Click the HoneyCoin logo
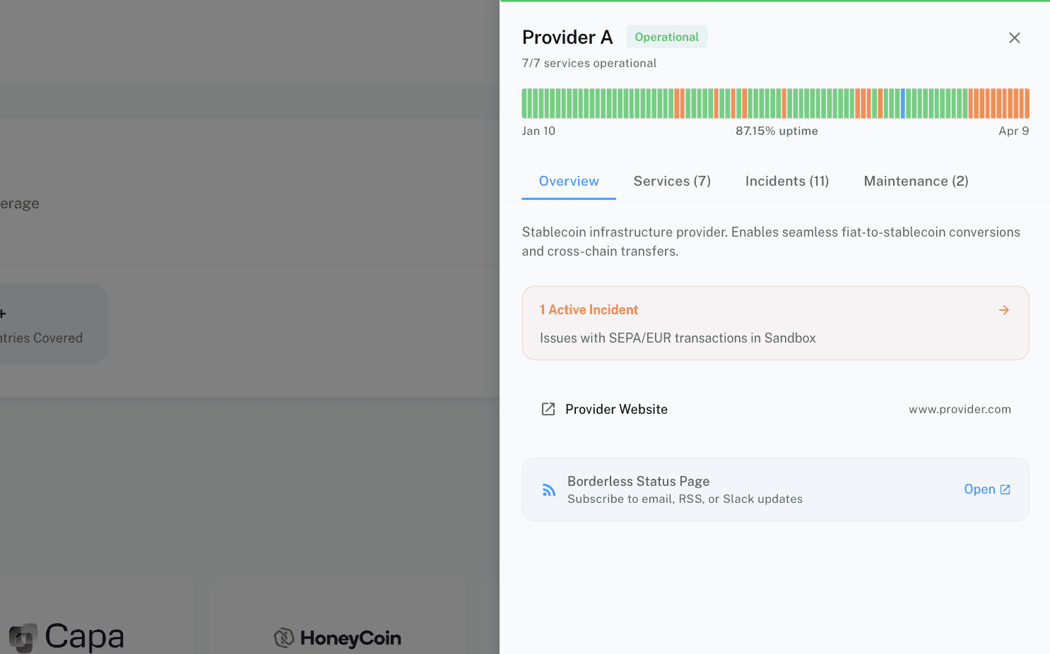The height and width of the screenshot is (654, 1050). pyautogui.click(x=338, y=638)
